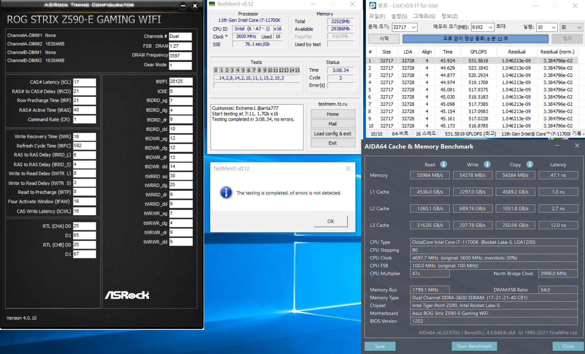
Task: Click the Home button in TestMem5
Action: 333,114
